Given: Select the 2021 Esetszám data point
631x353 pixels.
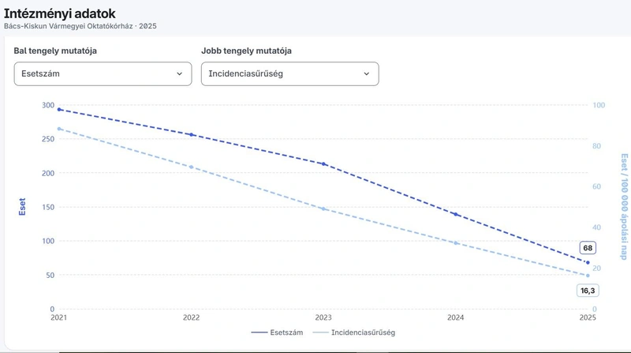Looking at the screenshot, I should pos(59,109).
